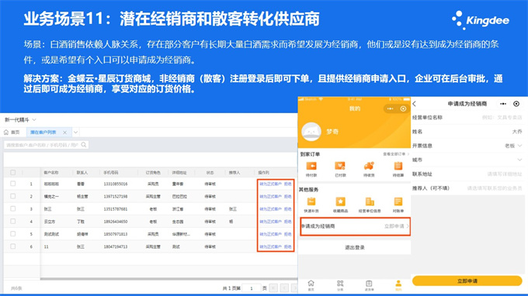This screenshot has height=296, width=528.
Task: Click the 姓名 field value 大乔
Action: [x=517, y=132]
